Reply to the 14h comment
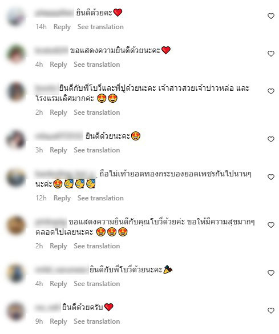 [62, 27]
